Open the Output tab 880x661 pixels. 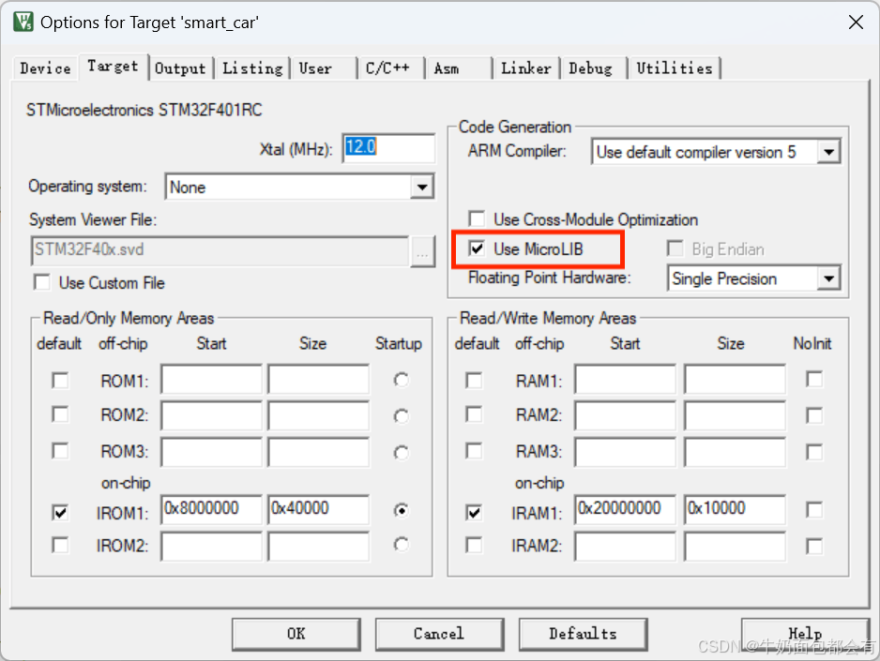pos(180,68)
